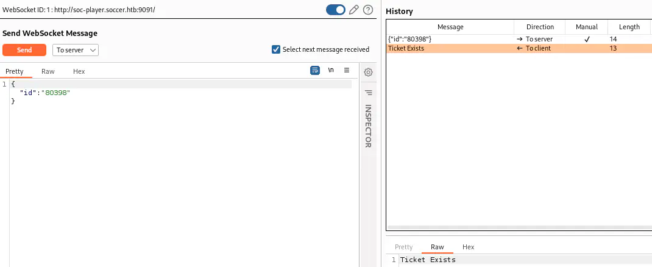
Task: Switch message editor to Hex tab
Action: pos(79,71)
